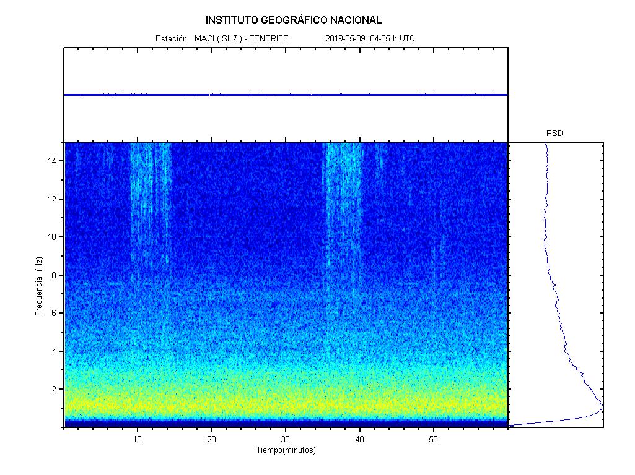Click the PSD curve peak near 1 Hz
The image size is (635, 475).
point(601,408)
